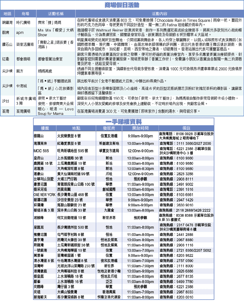Click the 都會香薰治療室 activity cell

(x=50, y=59)
